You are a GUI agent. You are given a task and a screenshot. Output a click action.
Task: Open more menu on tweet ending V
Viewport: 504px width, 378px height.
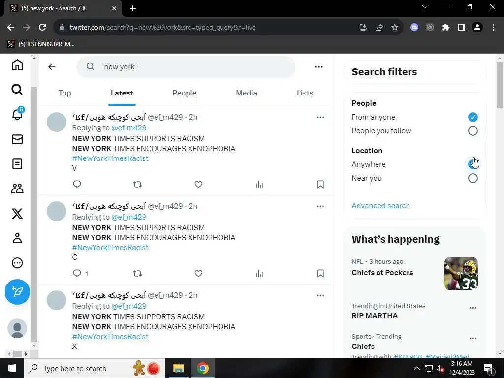[x=320, y=117]
